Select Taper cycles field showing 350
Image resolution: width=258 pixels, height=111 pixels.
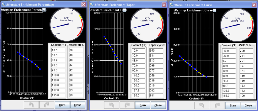(x=156, y=50)
